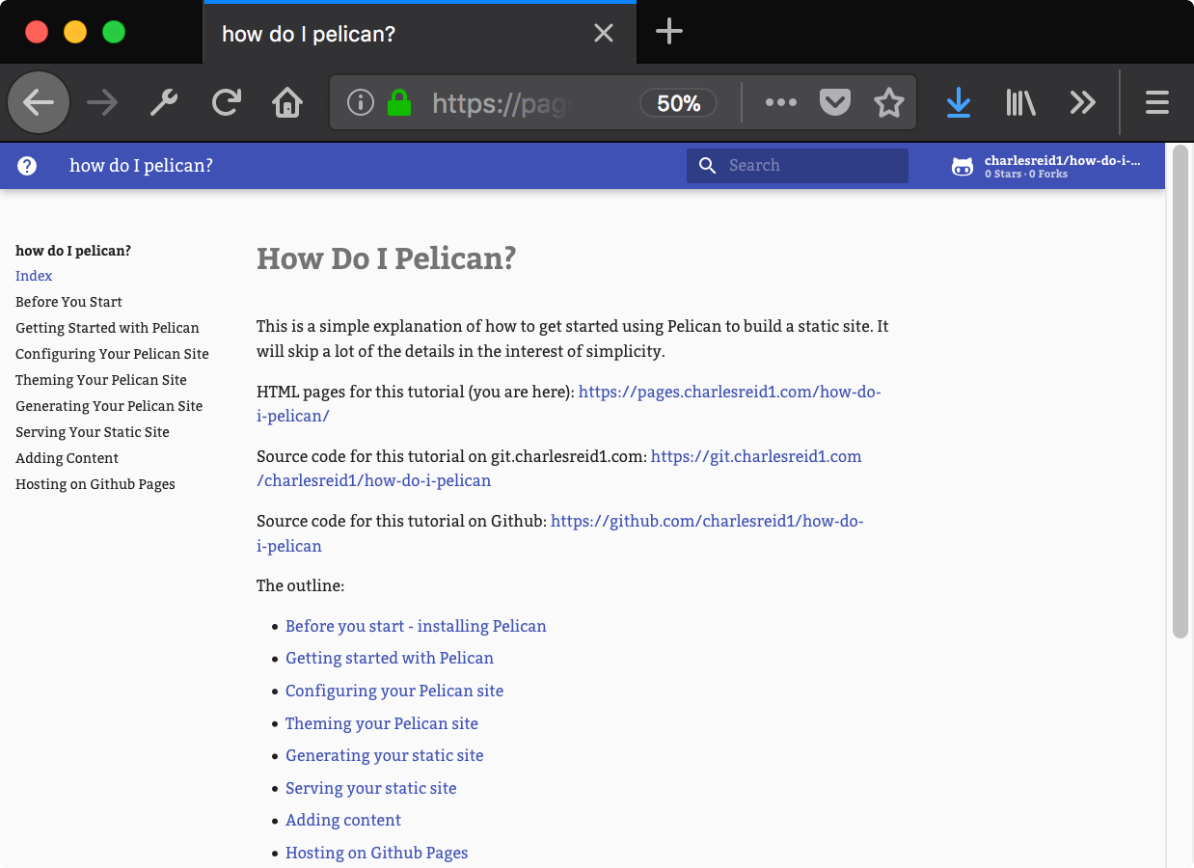Click the GitHub octocat repository icon
Viewport: 1194px width, 868px height.
pyautogui.click(x=963, y=166)
